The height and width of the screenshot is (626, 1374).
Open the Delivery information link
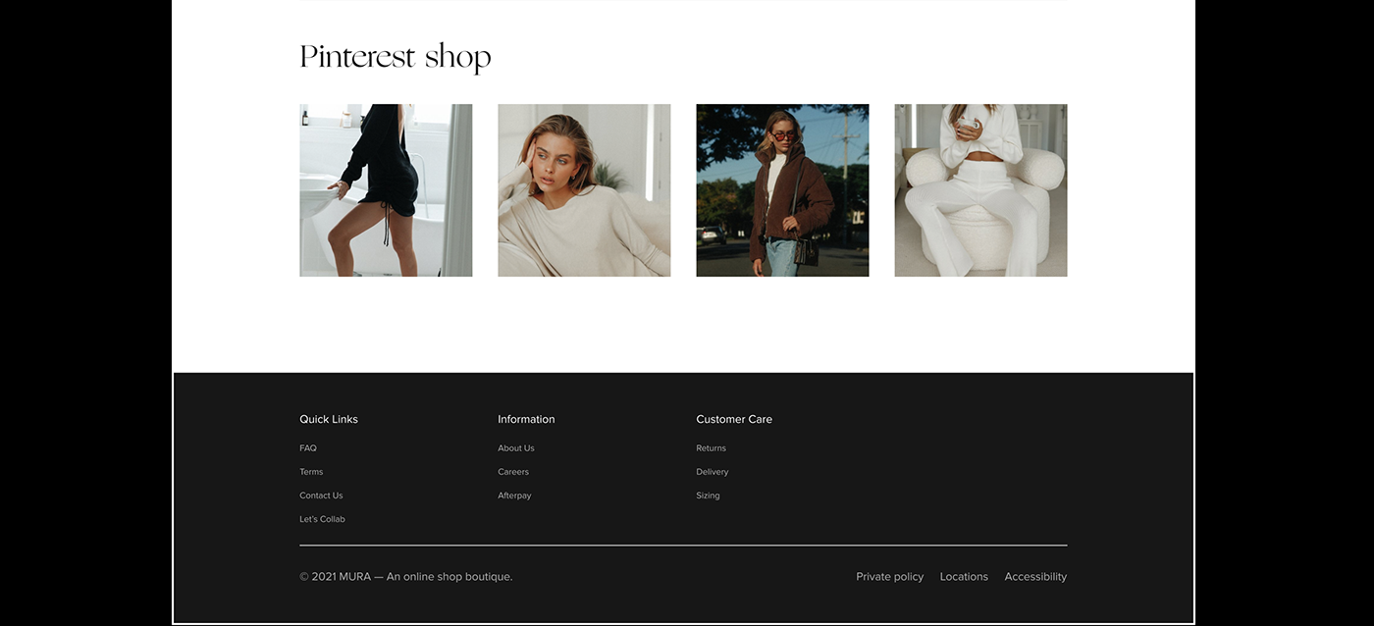712,471
